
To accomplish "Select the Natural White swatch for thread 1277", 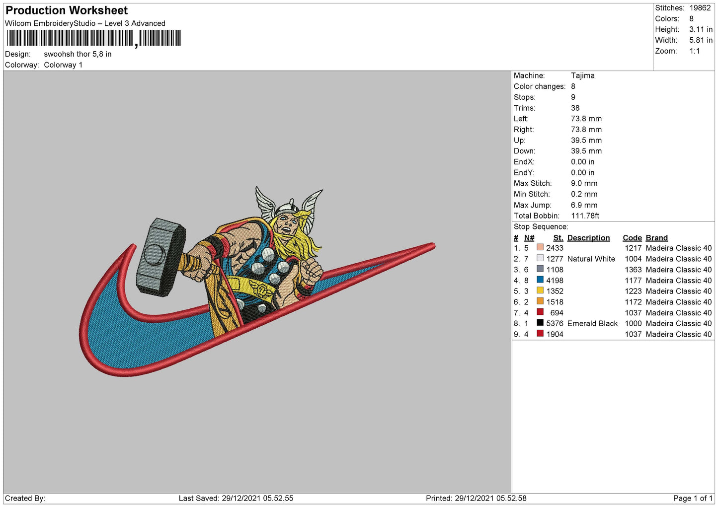I will pyautogui.click(x=540, y=258).
